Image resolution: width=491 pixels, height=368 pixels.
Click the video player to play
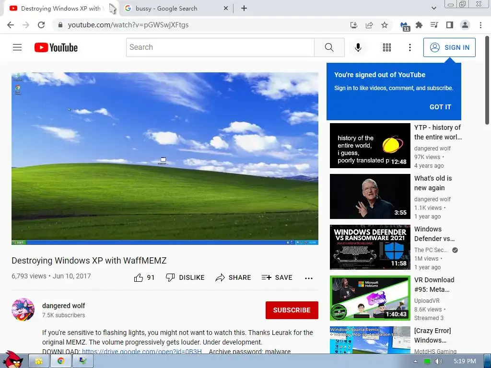pos(165,158)
